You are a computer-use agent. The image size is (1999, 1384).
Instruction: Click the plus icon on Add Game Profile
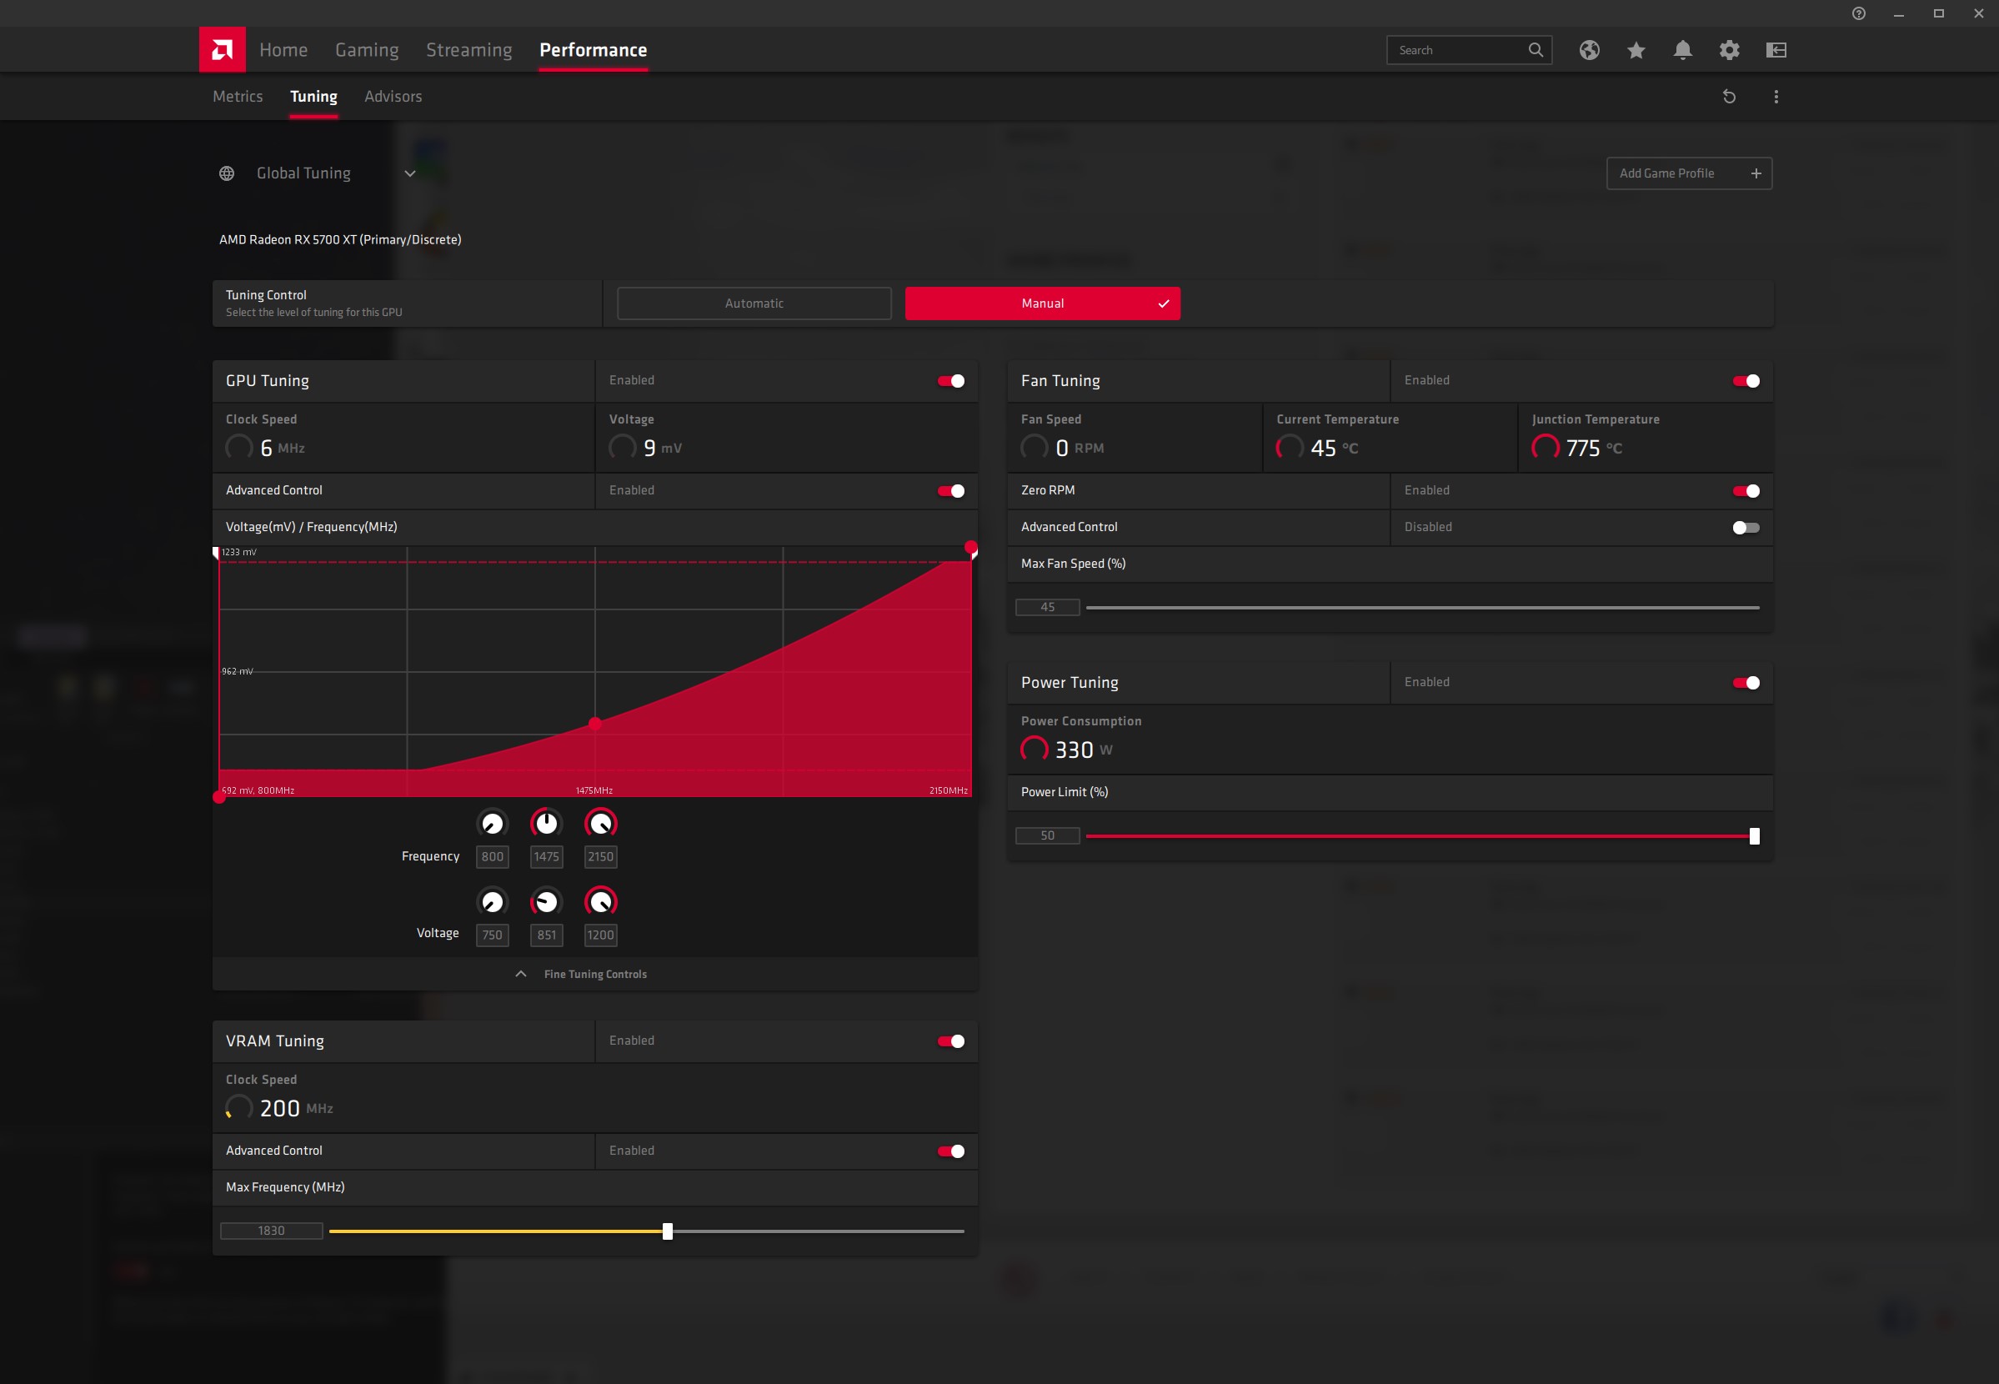coord(1756,173)
